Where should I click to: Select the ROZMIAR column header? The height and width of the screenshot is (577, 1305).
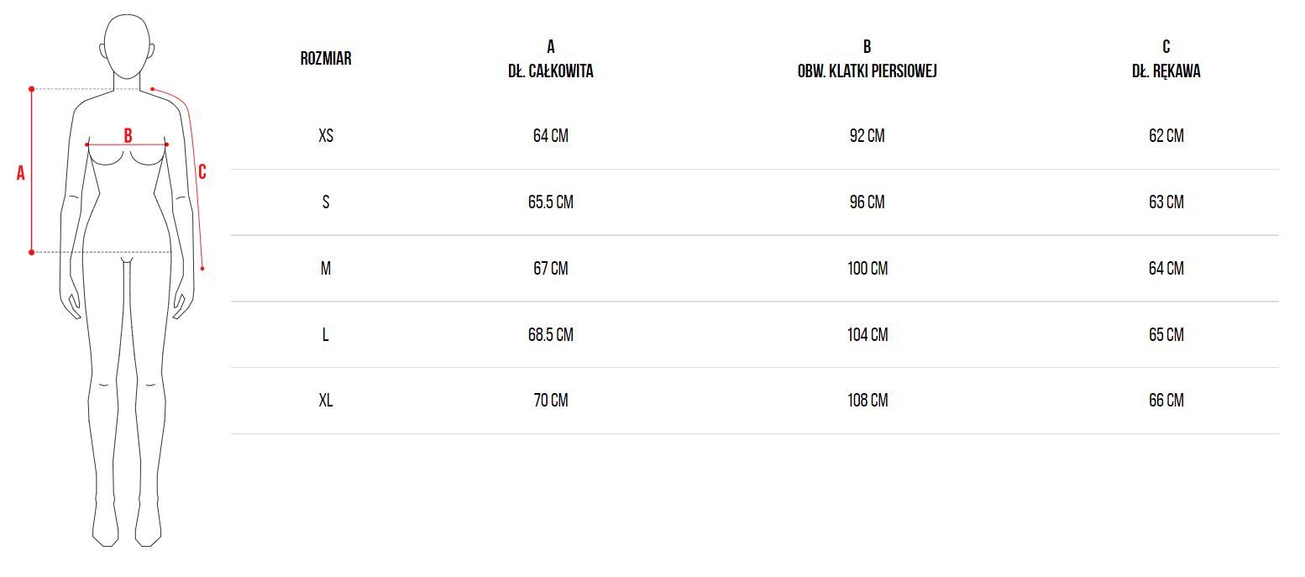pyautogui.click(x=326, y=59)
